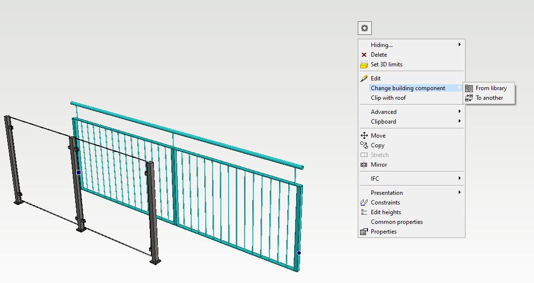
Task: Choose Clip with roof menu entry
Action: pos(388,98)
